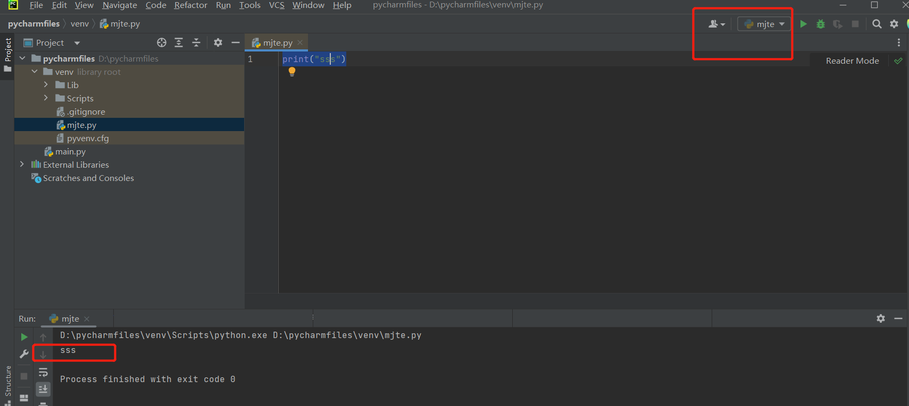Open editor tabs more options kebab
Image resolution: width=909 pixels, height=406 pixels.
[x=899, y=42]
